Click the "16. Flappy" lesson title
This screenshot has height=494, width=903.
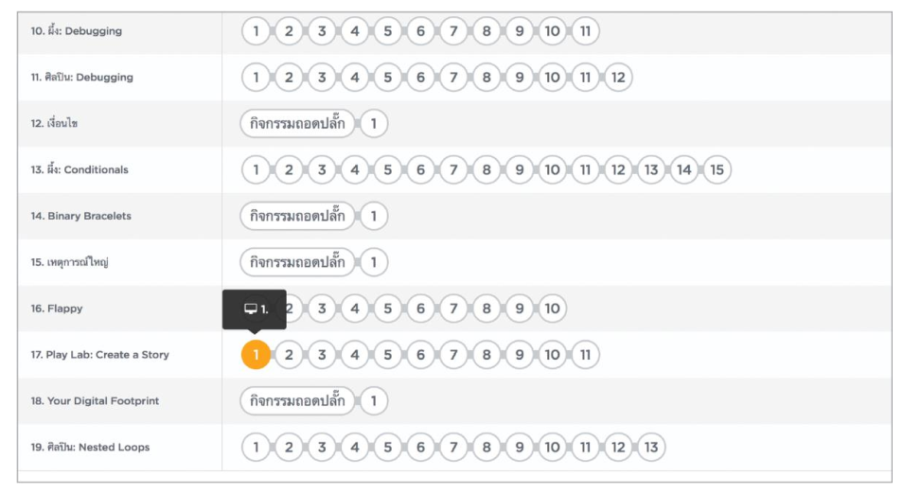point(57,309)
